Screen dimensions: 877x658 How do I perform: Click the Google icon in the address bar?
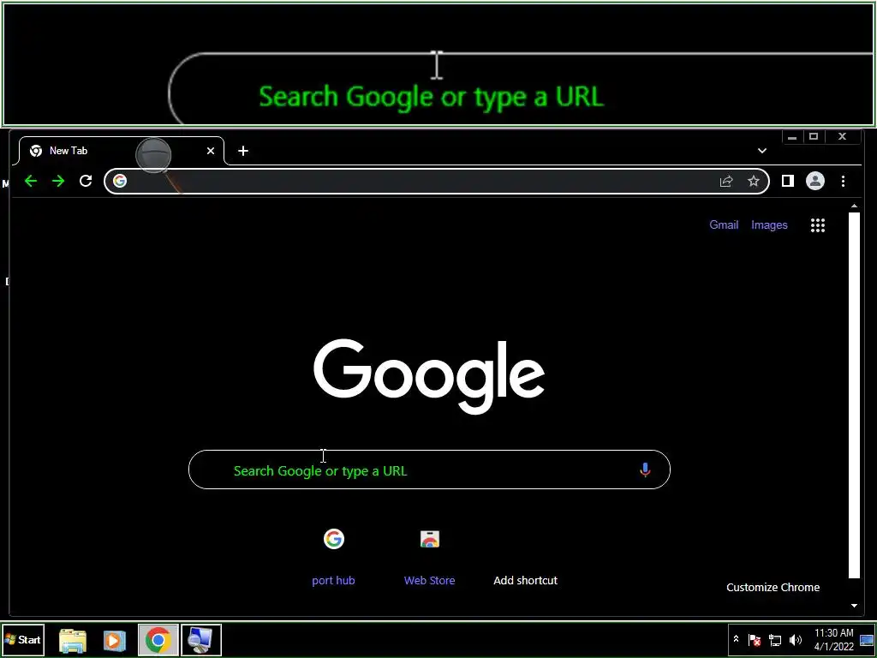click(x=120, y=181)
